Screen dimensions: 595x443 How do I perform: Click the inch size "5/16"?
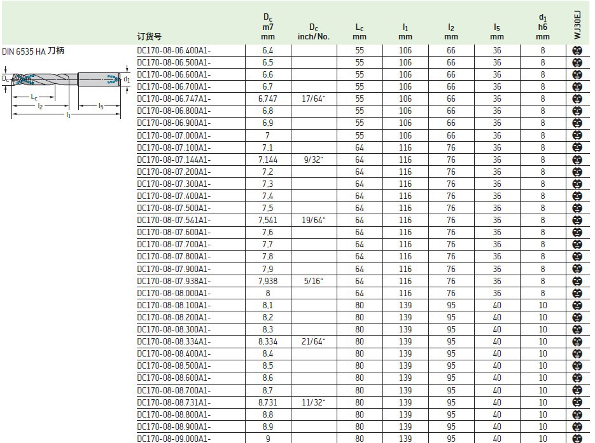[x=314, y=281]
